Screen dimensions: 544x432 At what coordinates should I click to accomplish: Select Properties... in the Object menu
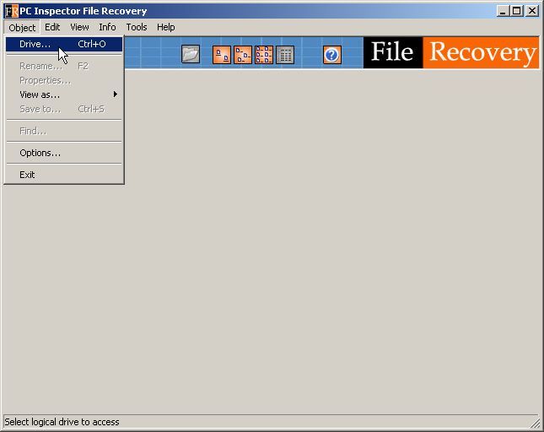click(64, 80)
